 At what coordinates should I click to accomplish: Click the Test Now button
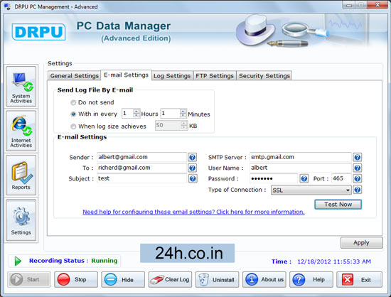click(338, 205)
